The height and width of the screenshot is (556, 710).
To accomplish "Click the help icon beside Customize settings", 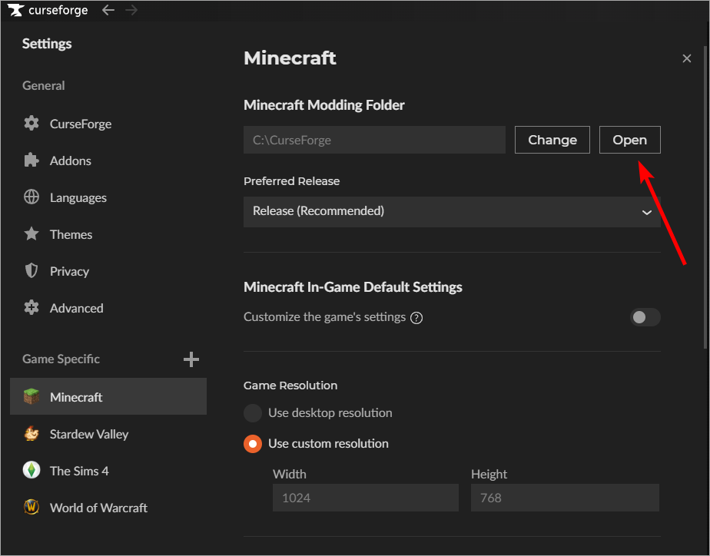I will pos(416,318).
